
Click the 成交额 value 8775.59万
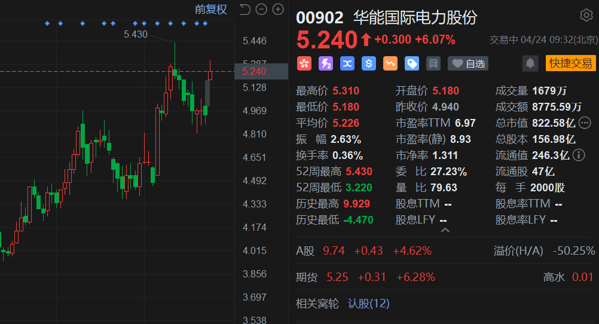[x=557, y=107]
